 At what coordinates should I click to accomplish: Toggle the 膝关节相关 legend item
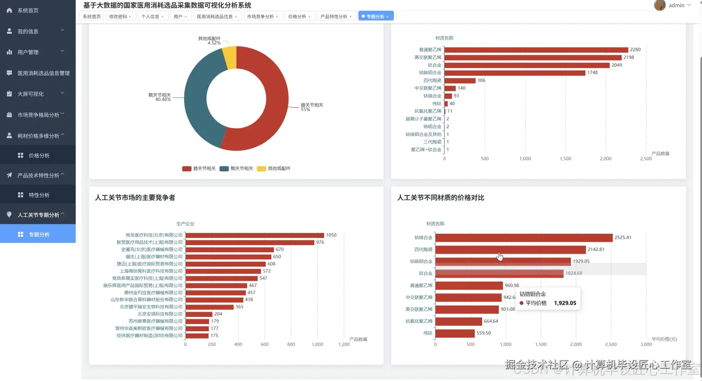click(199, 169)
